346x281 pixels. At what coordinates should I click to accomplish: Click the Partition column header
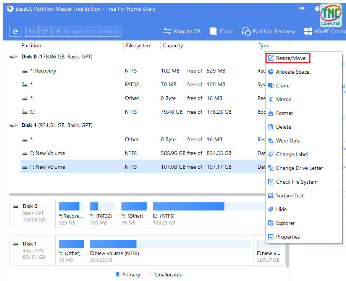click(x=31, y=45)
